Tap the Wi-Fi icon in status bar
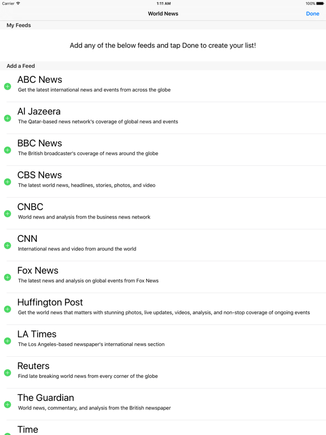The width and height of the screenshot is (326, 435). pyautogui.click(x=18, y=3)
